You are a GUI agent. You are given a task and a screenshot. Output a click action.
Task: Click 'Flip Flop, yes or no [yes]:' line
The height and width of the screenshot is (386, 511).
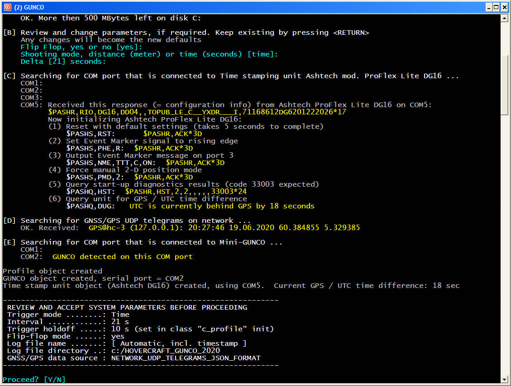(x=81, y=47)
